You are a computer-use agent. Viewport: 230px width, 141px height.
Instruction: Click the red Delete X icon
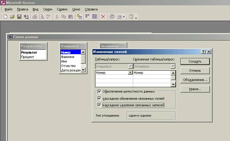[x=103, y=17]
